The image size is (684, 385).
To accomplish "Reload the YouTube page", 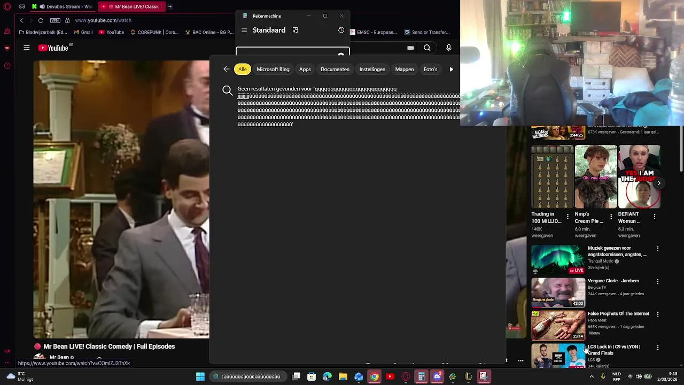I will click(41, 20).
